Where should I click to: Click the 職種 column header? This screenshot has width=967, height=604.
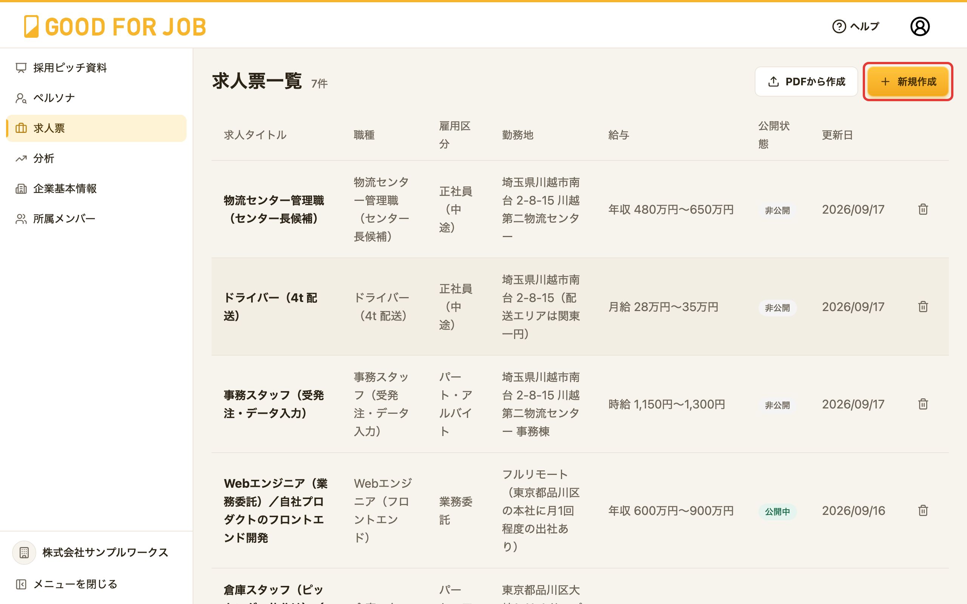(364, 135)
